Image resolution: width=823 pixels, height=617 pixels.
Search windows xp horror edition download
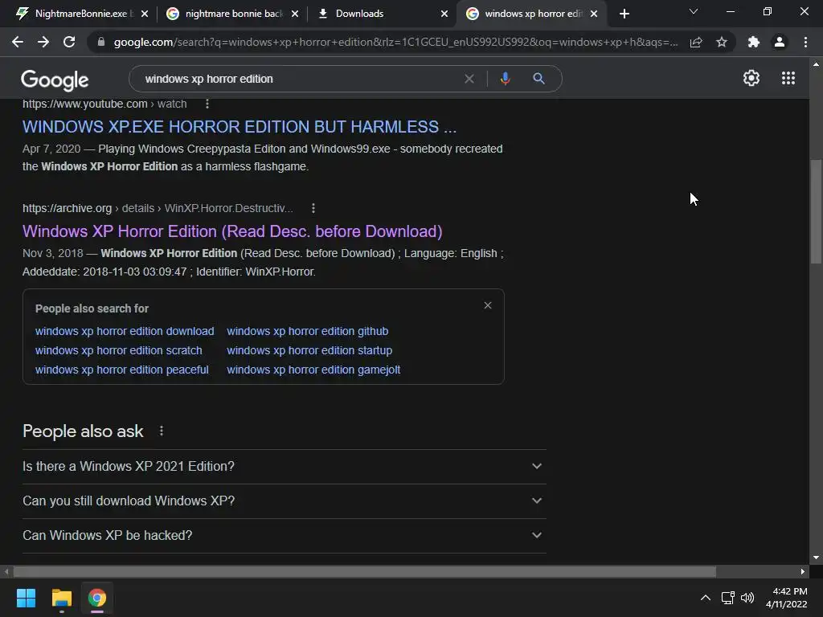coord(125,331)
